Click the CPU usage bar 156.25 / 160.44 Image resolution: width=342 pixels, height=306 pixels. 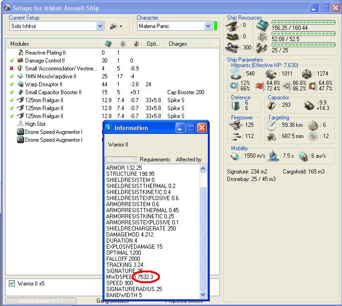(x=303, y=22)
